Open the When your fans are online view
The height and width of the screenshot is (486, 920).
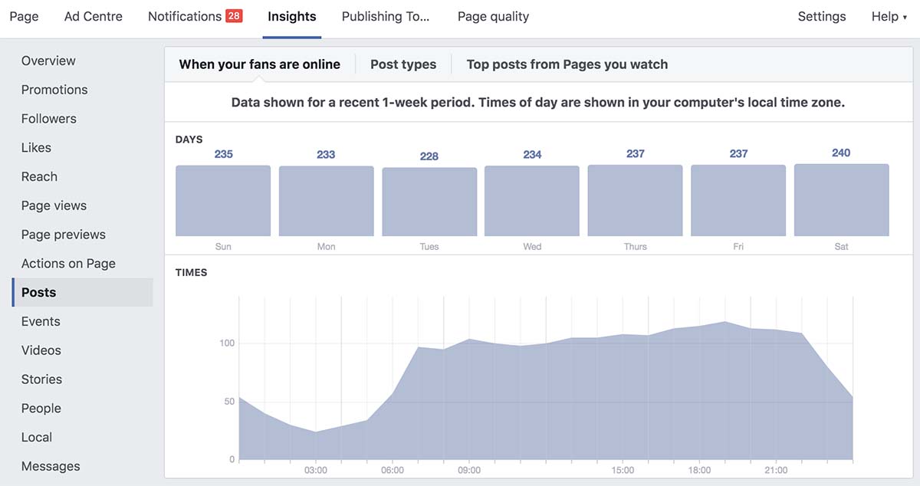tap(259, 64)
